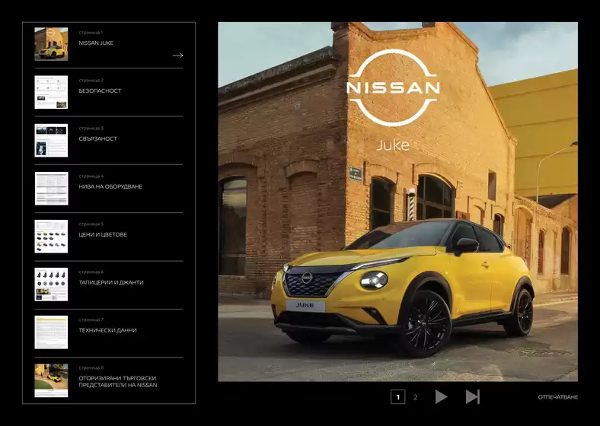Viewport: 600px width, 426px height.
Task: Select the ТЕХНИЧЕСКИ ДАННИ thumbnail
Action: 51,332
